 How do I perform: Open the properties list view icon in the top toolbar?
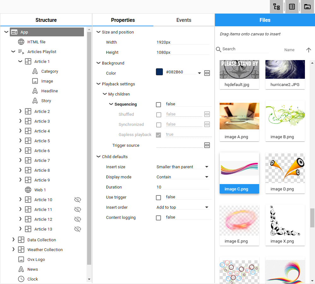point(292,7)
